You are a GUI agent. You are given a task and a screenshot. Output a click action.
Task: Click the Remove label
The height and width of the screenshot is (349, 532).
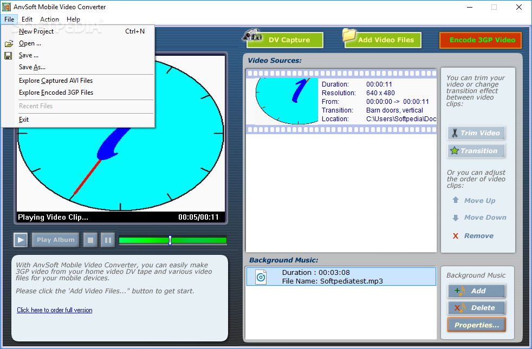point(479,236)
